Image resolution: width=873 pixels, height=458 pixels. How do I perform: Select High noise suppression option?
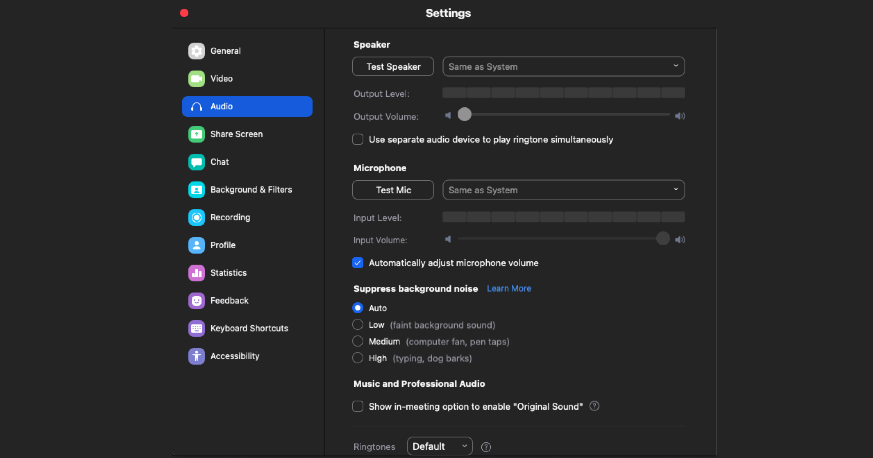click(x=358, y=358)
